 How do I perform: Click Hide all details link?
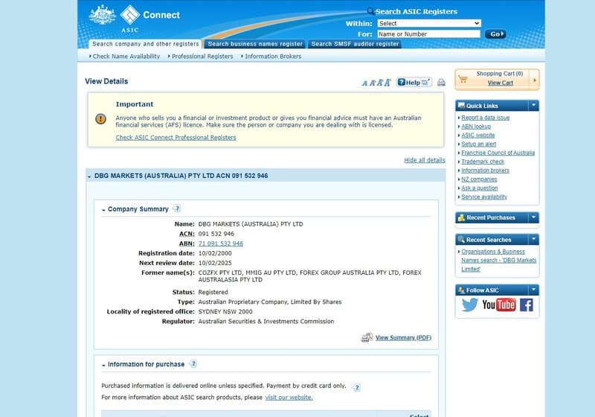coord(425,160)
